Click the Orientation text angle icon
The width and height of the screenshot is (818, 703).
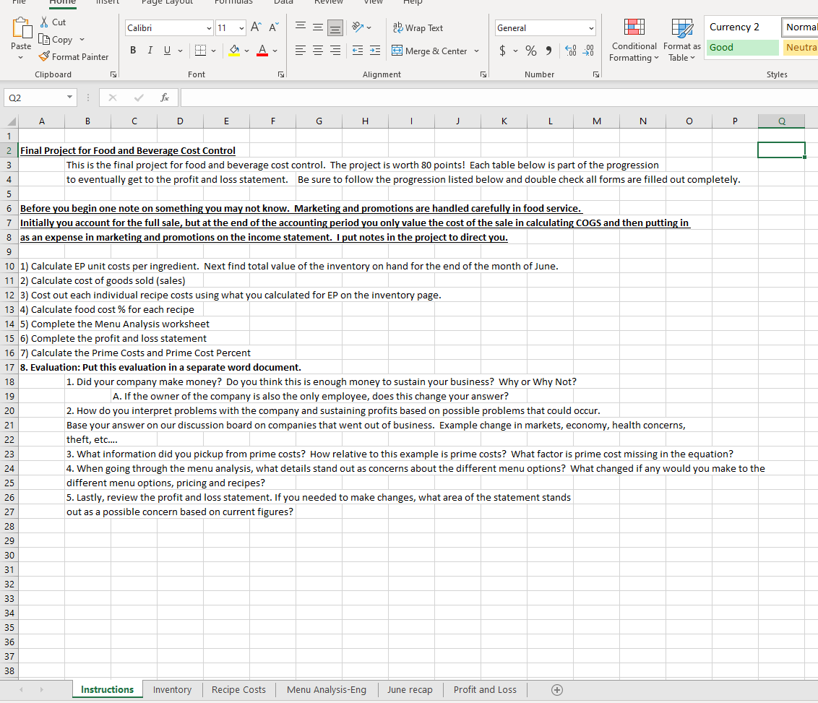358,27
